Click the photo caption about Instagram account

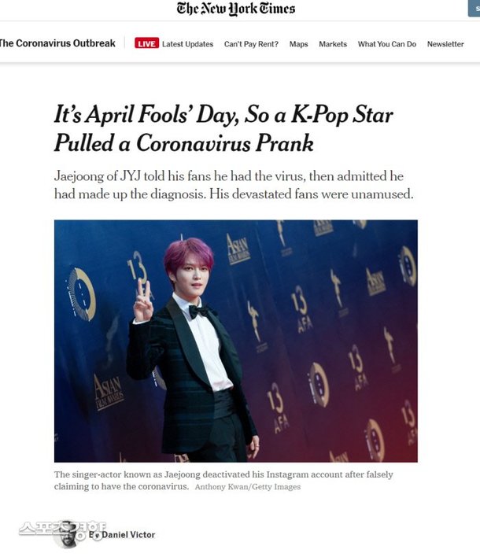coord(223,480)
